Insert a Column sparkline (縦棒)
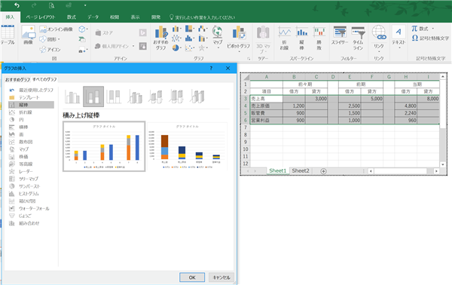The image size is (452, 285). tap(302, 38)
